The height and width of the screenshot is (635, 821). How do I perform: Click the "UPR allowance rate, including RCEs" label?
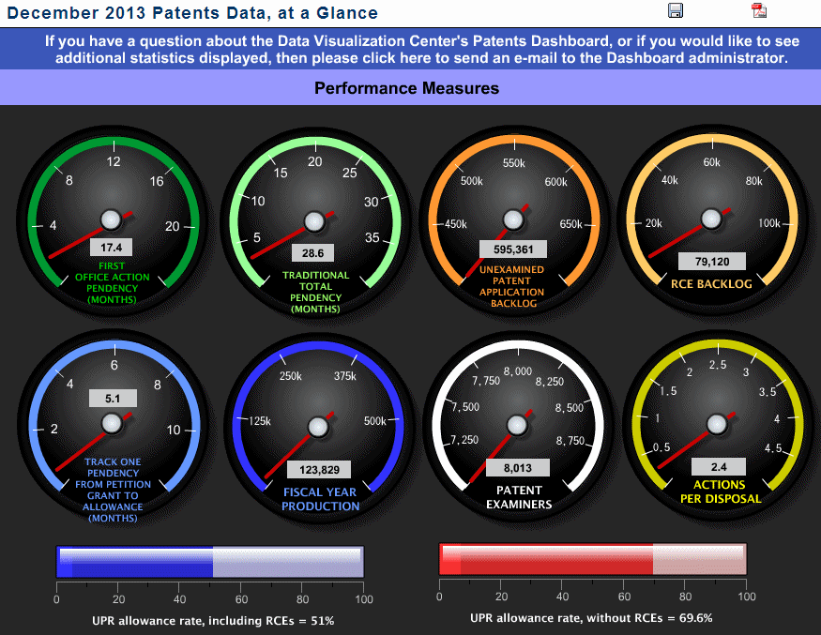[x=213, y=621]
